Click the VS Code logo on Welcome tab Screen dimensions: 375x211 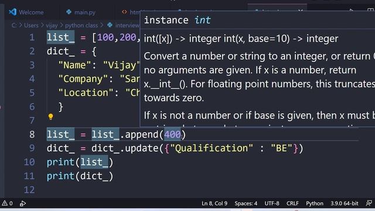click(12, 12)
